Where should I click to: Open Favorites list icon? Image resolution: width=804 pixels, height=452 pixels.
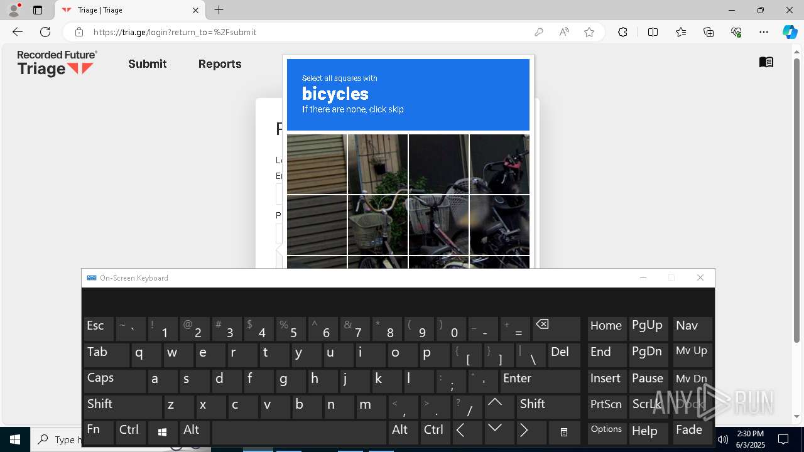tap(681, 32)
